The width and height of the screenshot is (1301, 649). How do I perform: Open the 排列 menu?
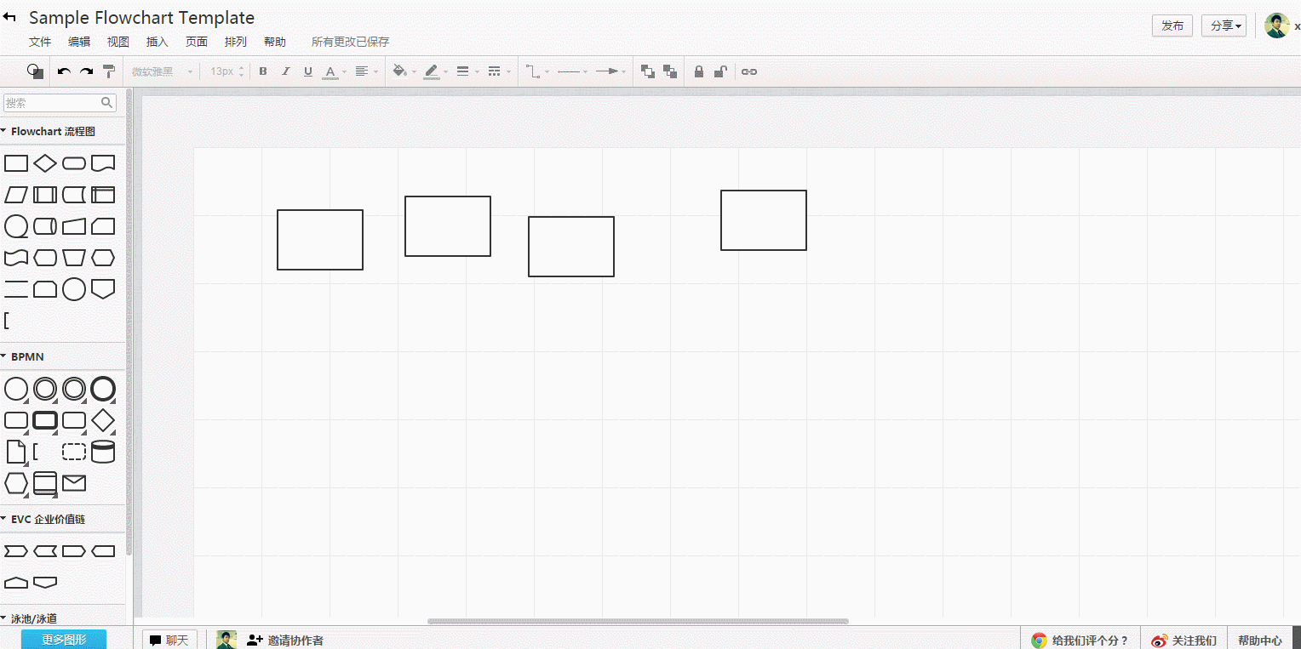236,42
